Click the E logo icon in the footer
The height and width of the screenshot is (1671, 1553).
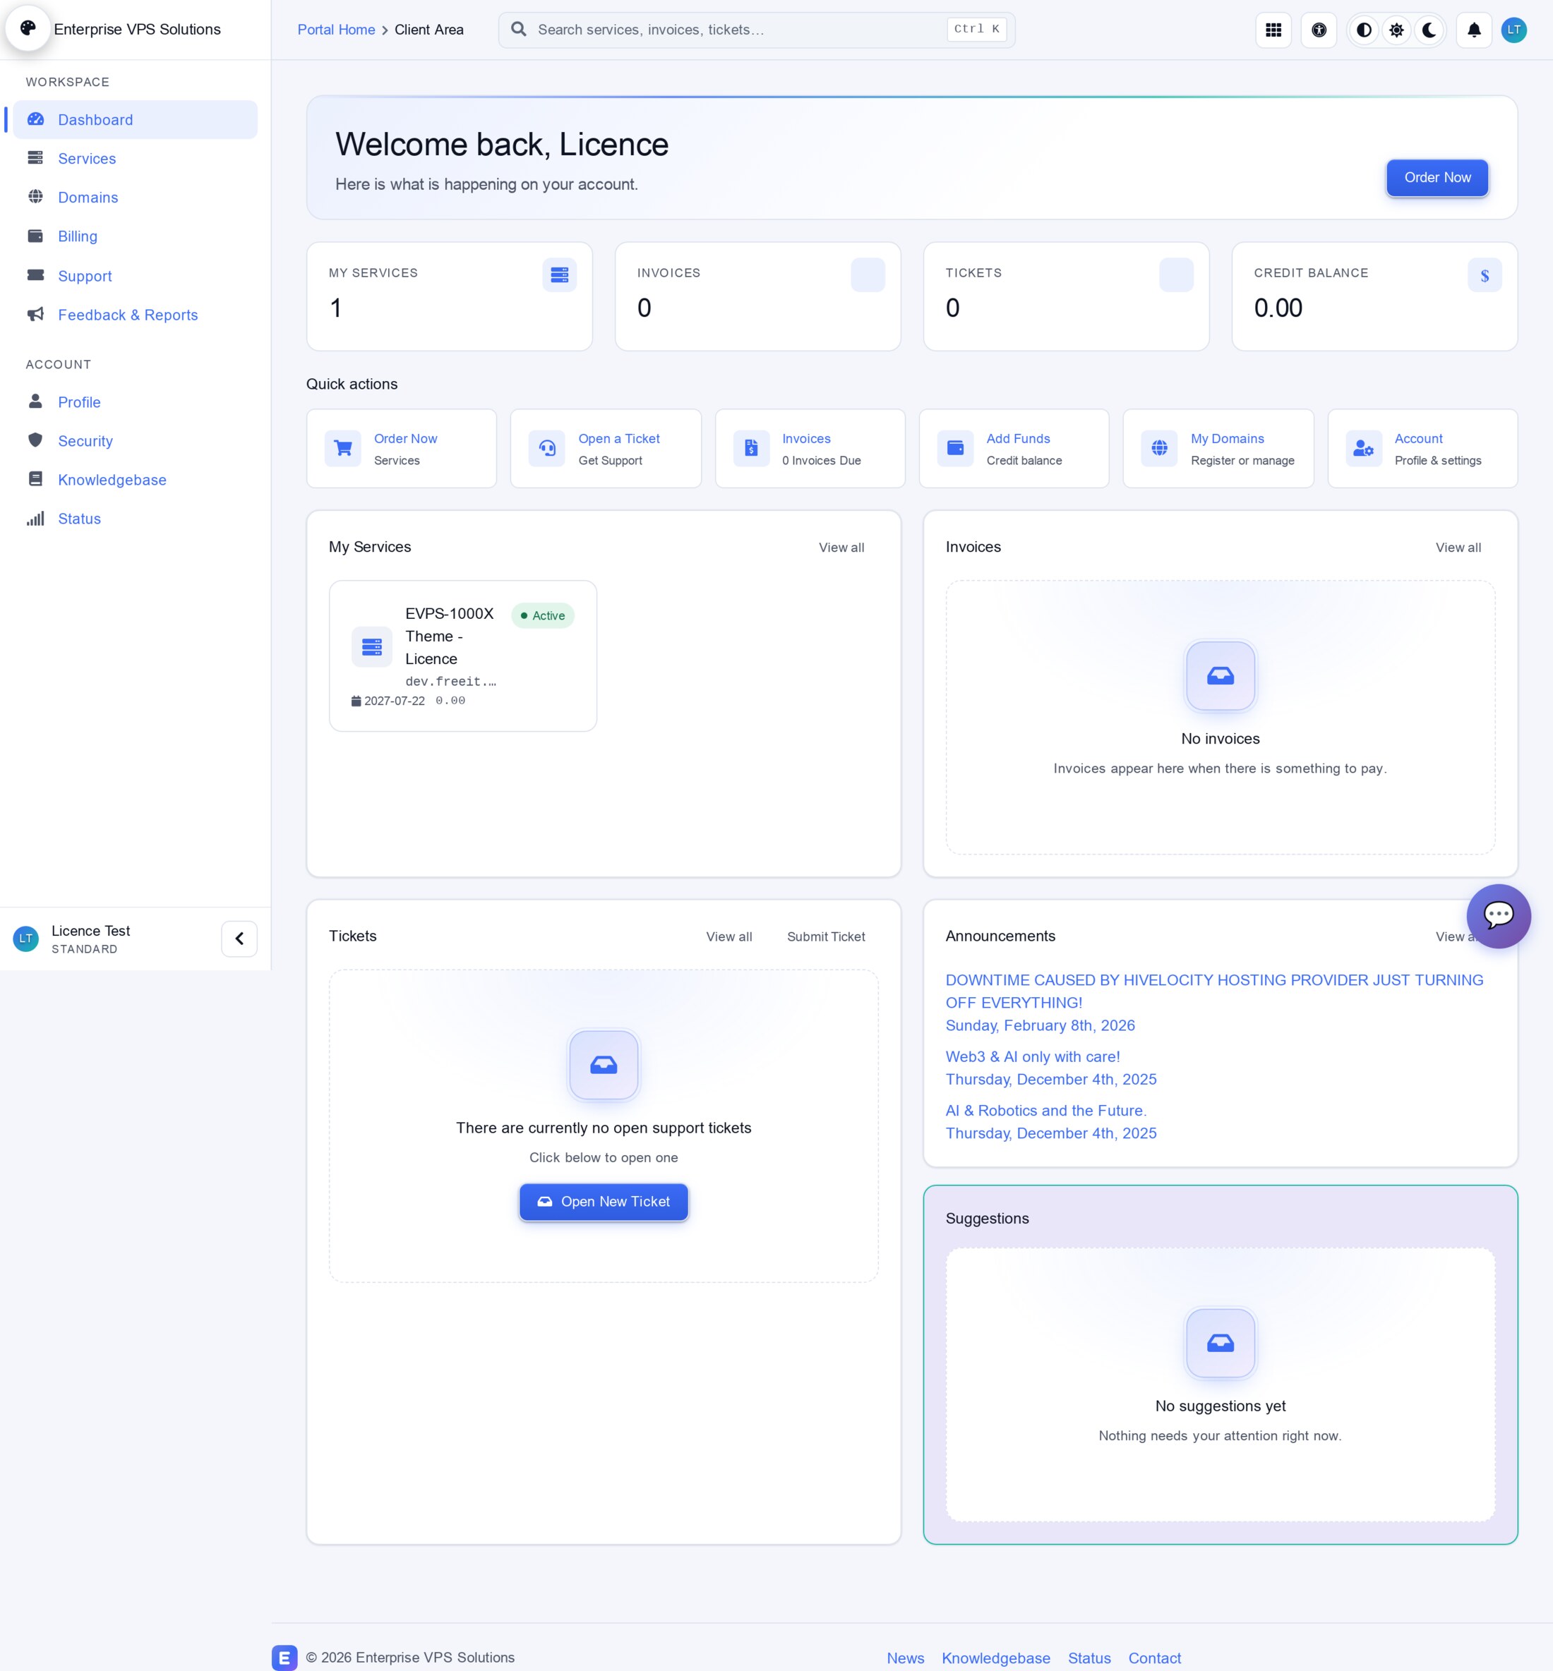[285, 1658]
